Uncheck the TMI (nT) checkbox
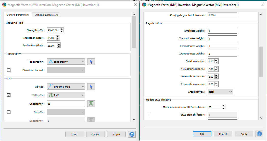The height and width of the screenshot is (141, 267). (9, 95)
